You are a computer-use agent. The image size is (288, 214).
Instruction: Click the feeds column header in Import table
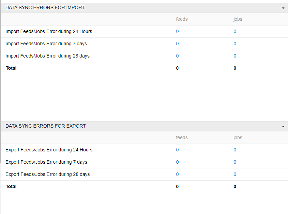[182, 19]
